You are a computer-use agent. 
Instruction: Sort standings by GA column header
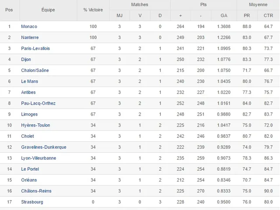[224, 15]
